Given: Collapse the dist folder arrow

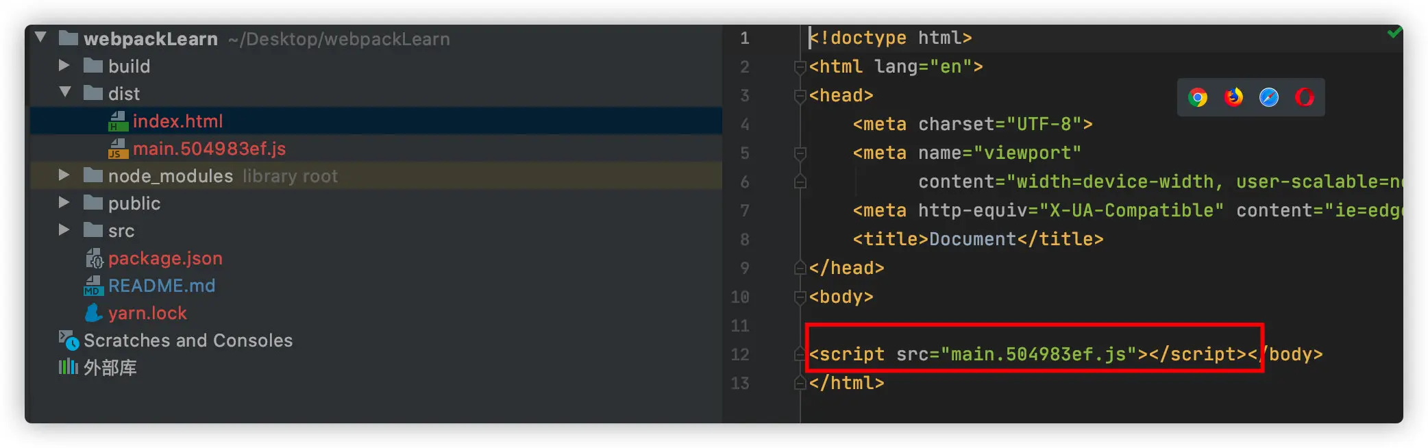Looking at the screenshot, I should tap(65, 92).
